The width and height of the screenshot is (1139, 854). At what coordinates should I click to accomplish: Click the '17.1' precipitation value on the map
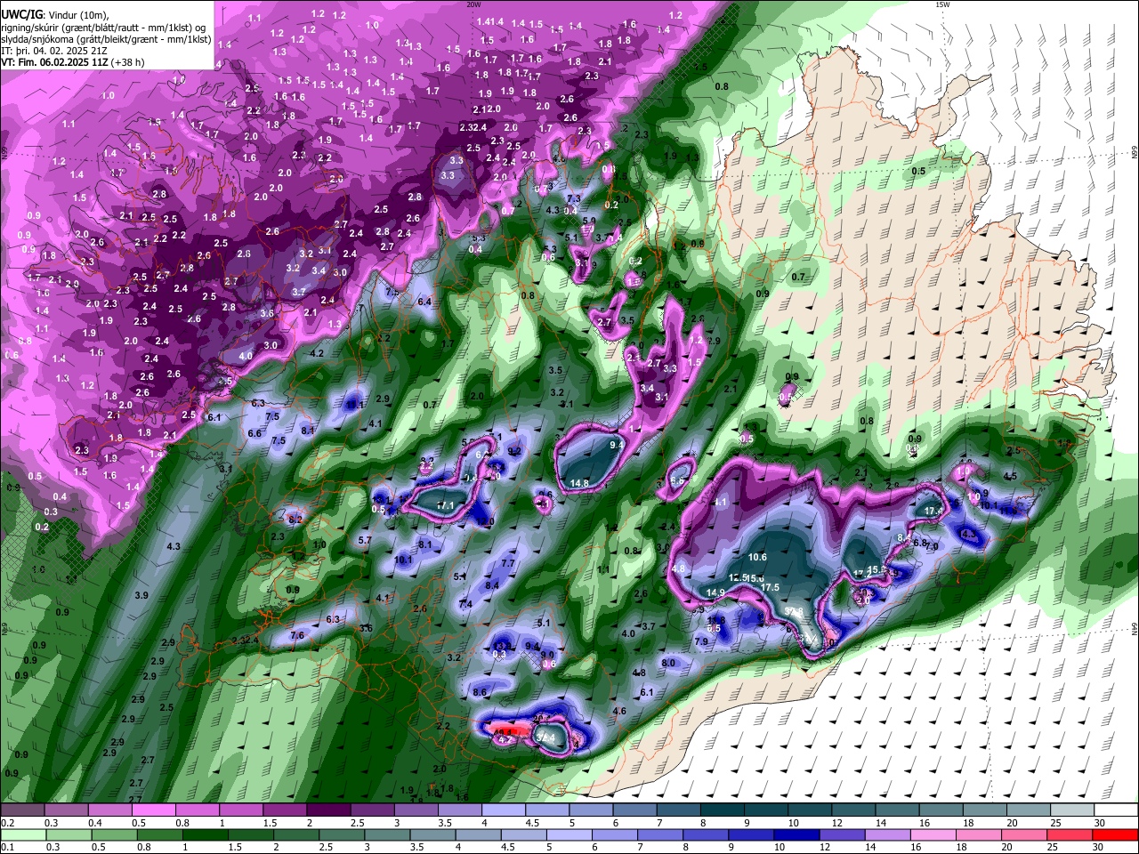coord(445,505)
